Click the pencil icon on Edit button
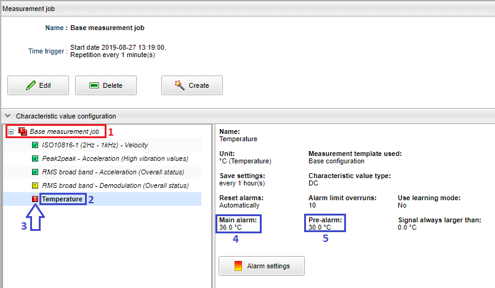 (31, 85)
